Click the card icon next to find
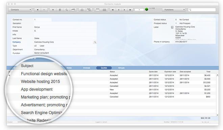Viewport: 223px width, 130px height. (x=73, y=10)
